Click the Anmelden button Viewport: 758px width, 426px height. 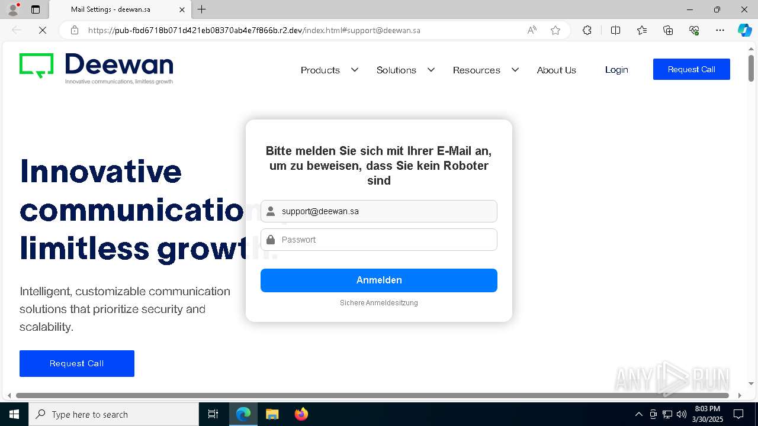coord(379,280)
